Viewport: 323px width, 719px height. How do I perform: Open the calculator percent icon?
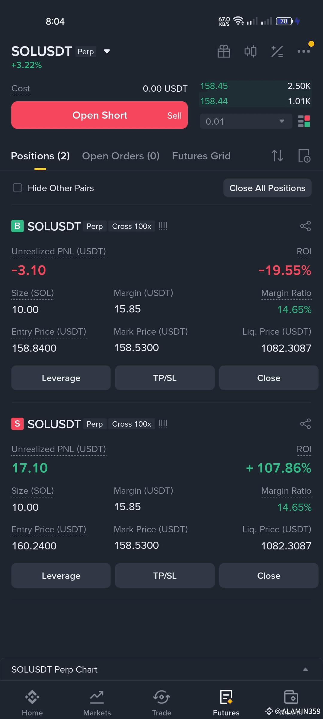click(277, 51)
